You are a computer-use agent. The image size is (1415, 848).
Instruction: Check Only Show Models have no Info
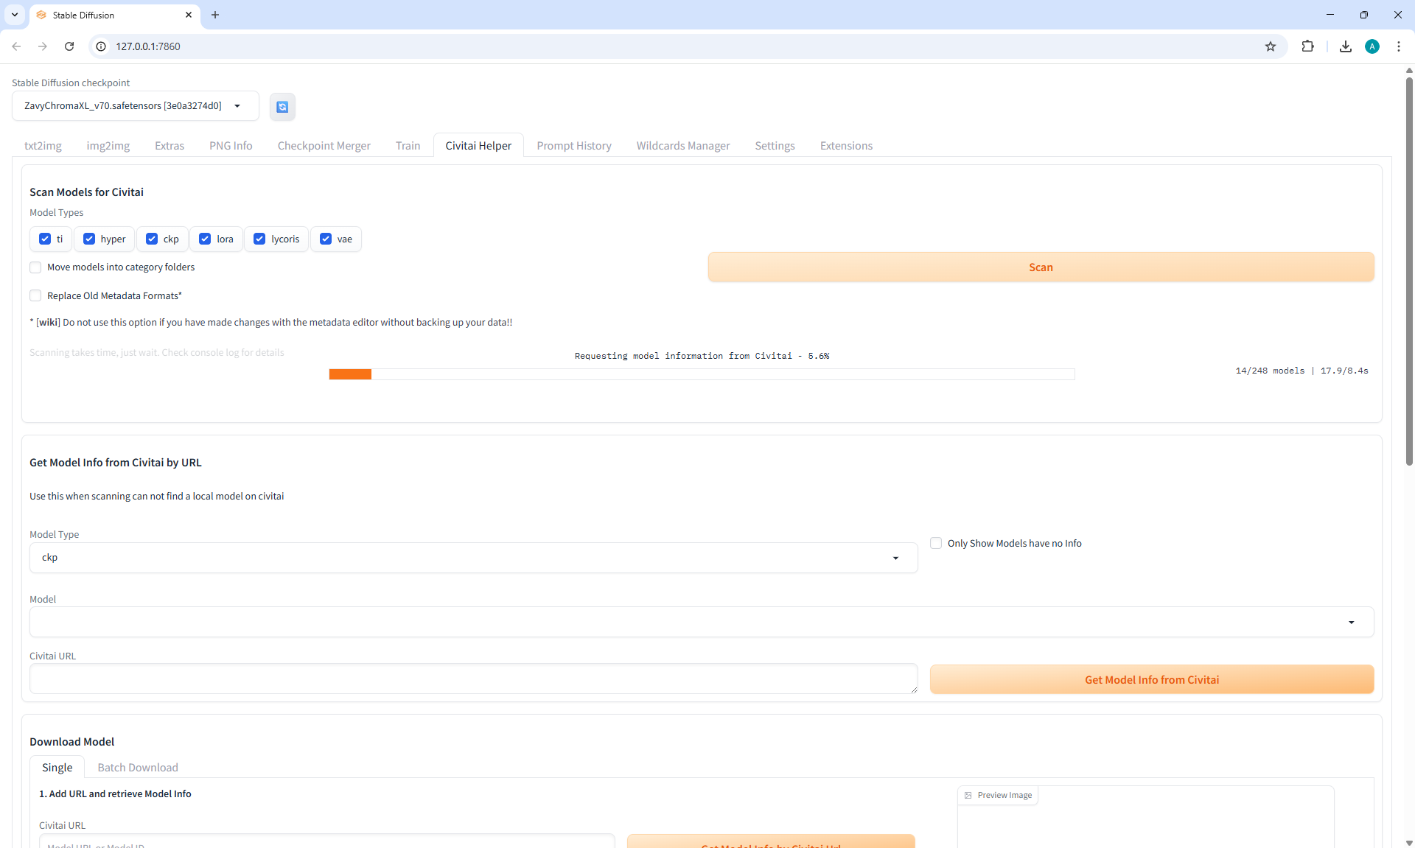(x=936, y=543)
